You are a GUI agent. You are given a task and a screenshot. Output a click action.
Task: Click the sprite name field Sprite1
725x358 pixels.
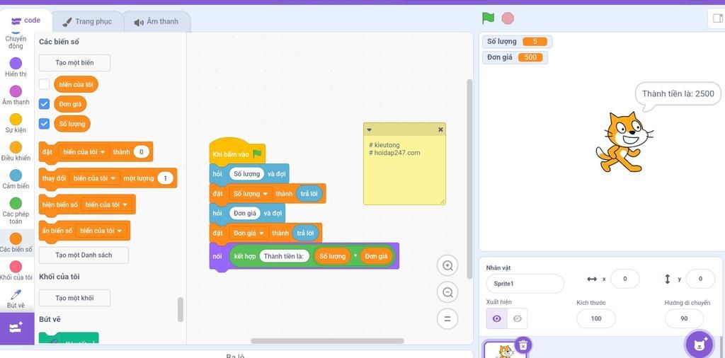[525, 284]
